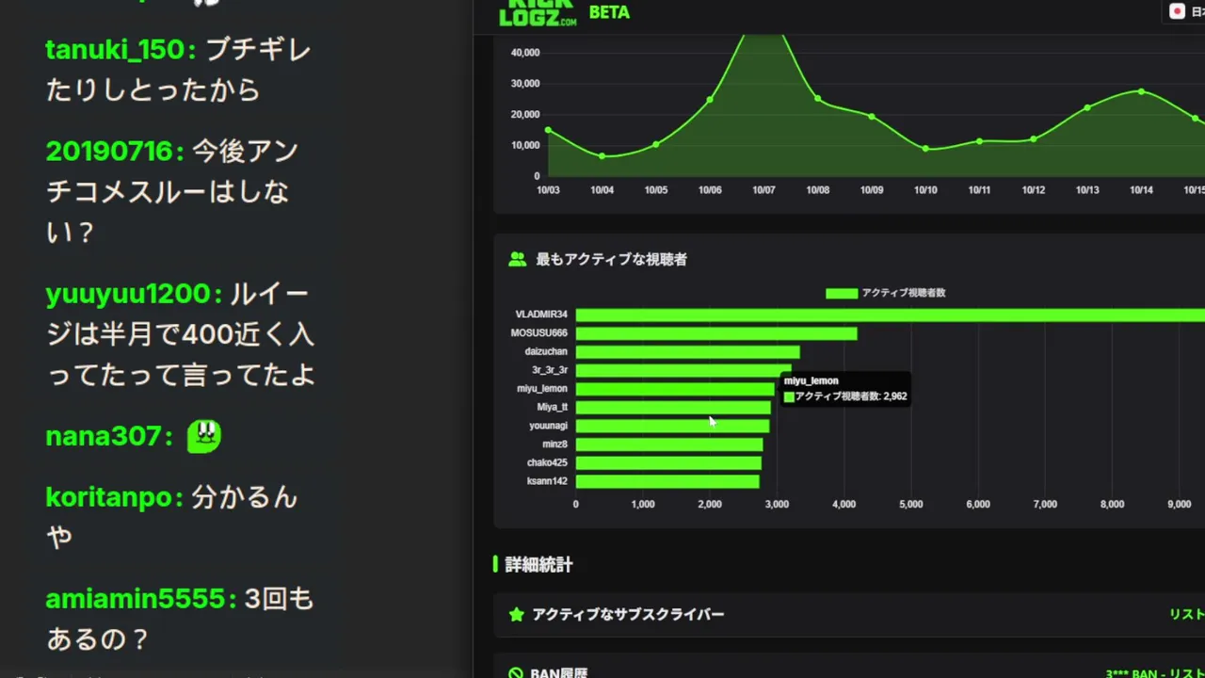Click the 10/04 chart data point
The height and width of the screenshot is (678, 1205).
602,156
